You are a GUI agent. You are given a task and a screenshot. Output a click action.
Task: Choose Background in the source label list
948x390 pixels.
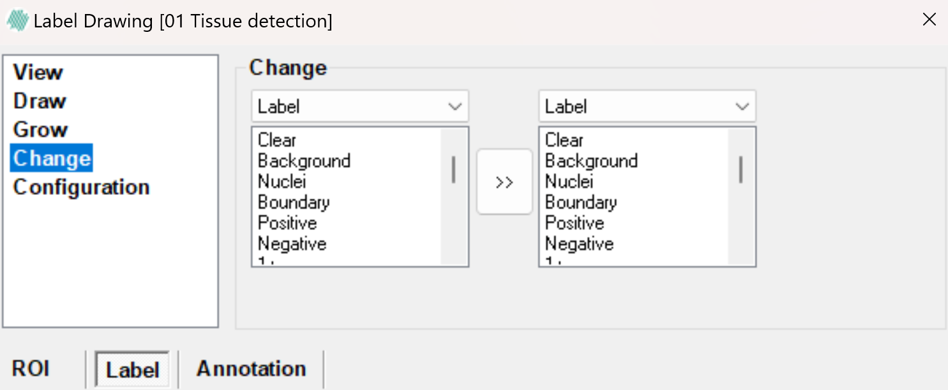304,161
